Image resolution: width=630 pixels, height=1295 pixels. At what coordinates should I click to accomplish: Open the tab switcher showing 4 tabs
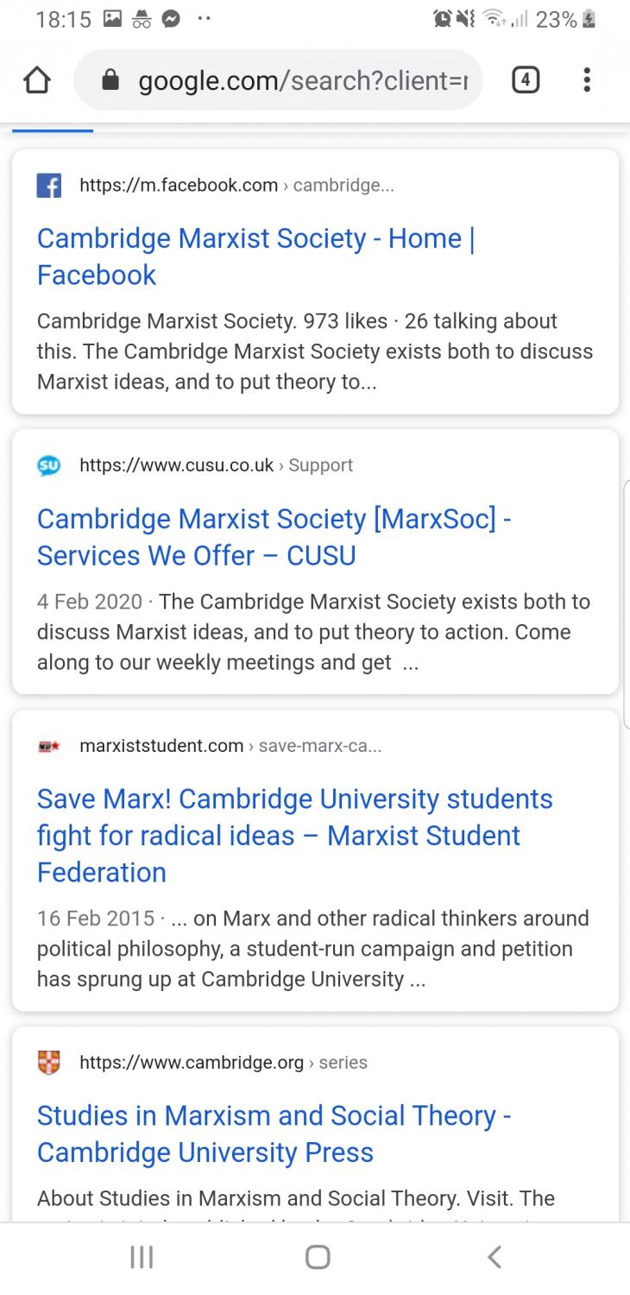(x=526, y=80)
